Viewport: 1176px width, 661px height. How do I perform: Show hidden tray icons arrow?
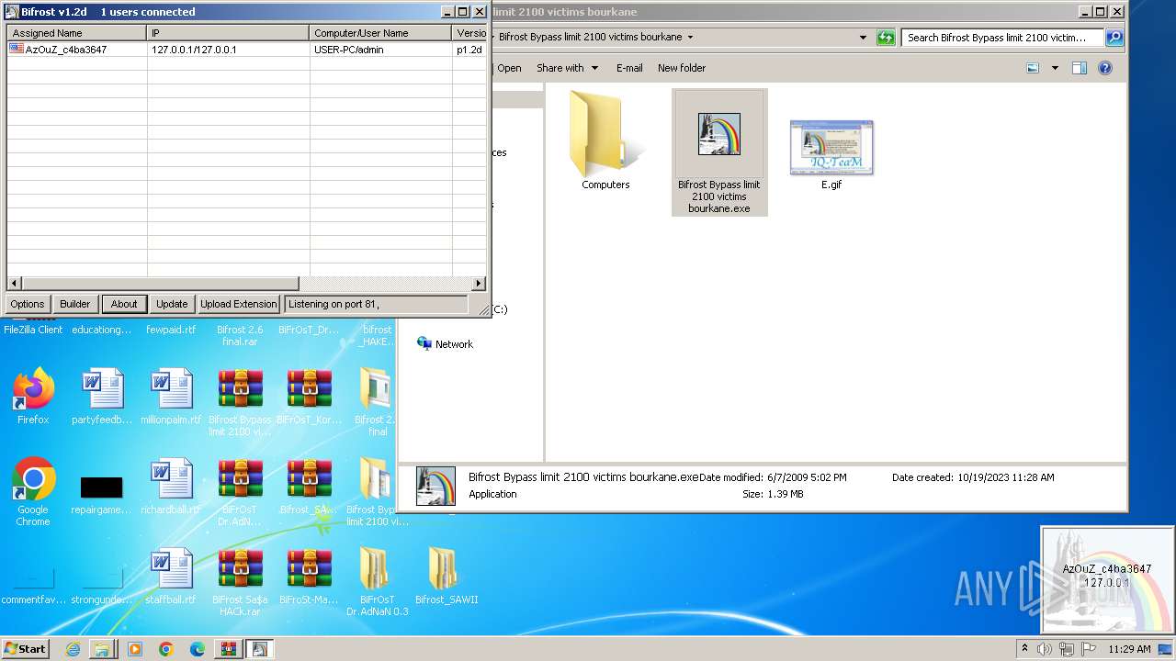(x=1024, y=648)
